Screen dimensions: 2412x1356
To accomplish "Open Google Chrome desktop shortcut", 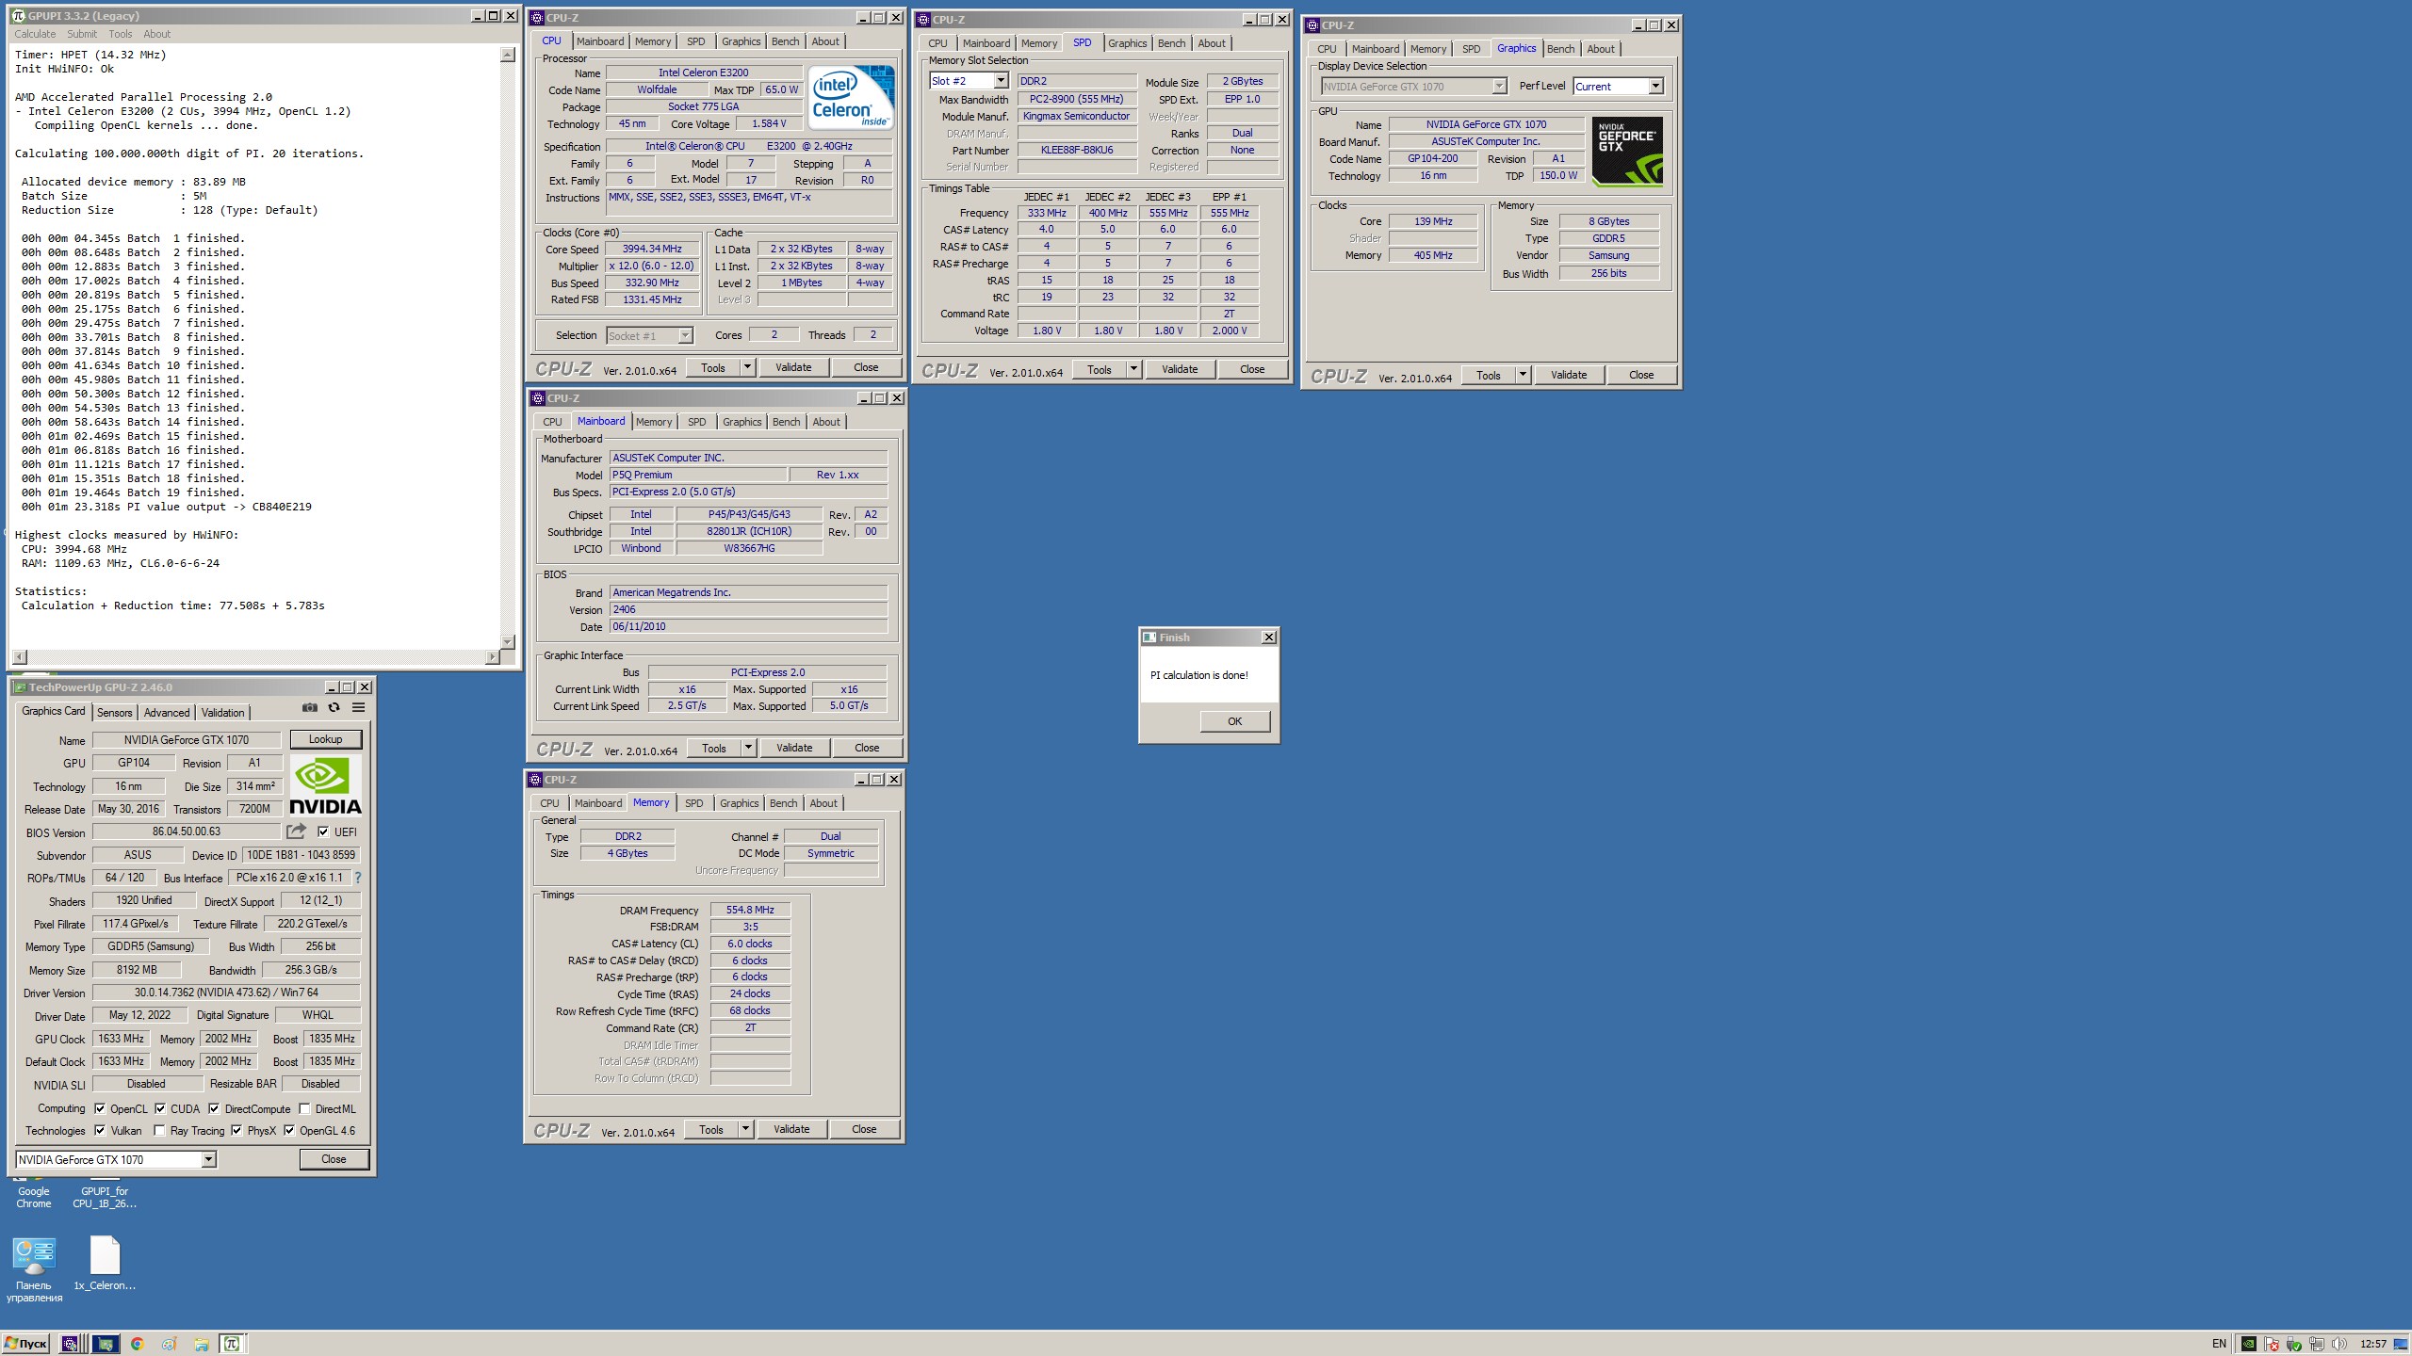I will [34, 1192].
